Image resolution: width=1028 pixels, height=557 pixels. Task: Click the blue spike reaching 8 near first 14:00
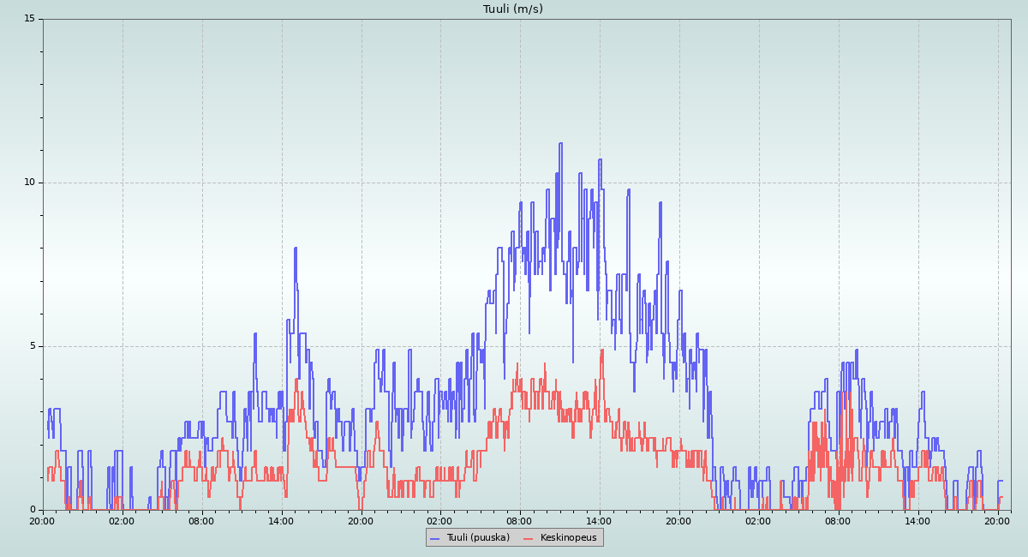(295, 249)
